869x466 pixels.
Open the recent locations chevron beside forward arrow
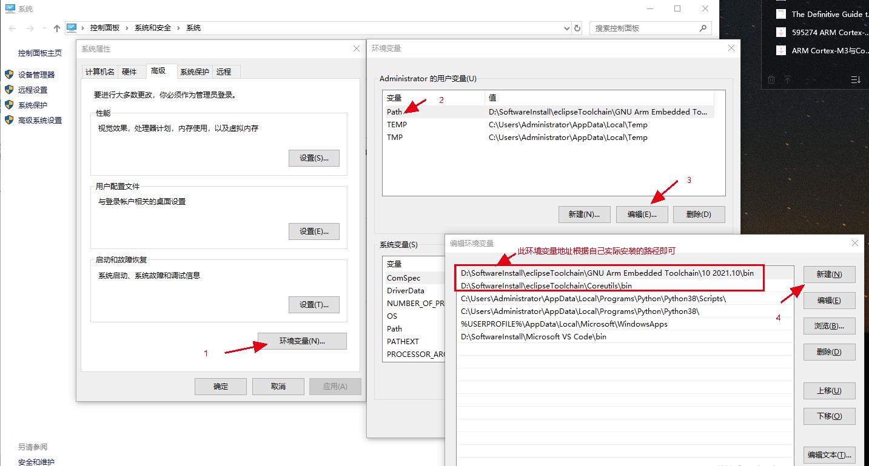point(44,27)
